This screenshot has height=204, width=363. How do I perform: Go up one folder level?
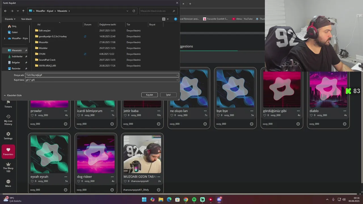[23, 11]
